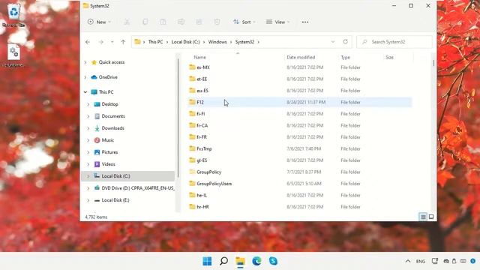Switch to details view layout icon
480x270 pixels.
pyautogui.click(x=423, y=217)
